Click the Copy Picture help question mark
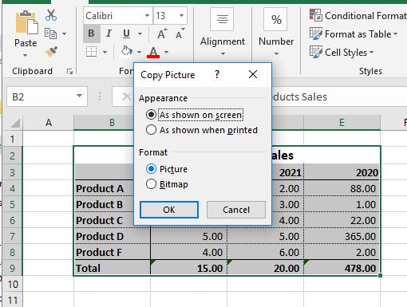407x307 pixels. click(x=217, y=75)
